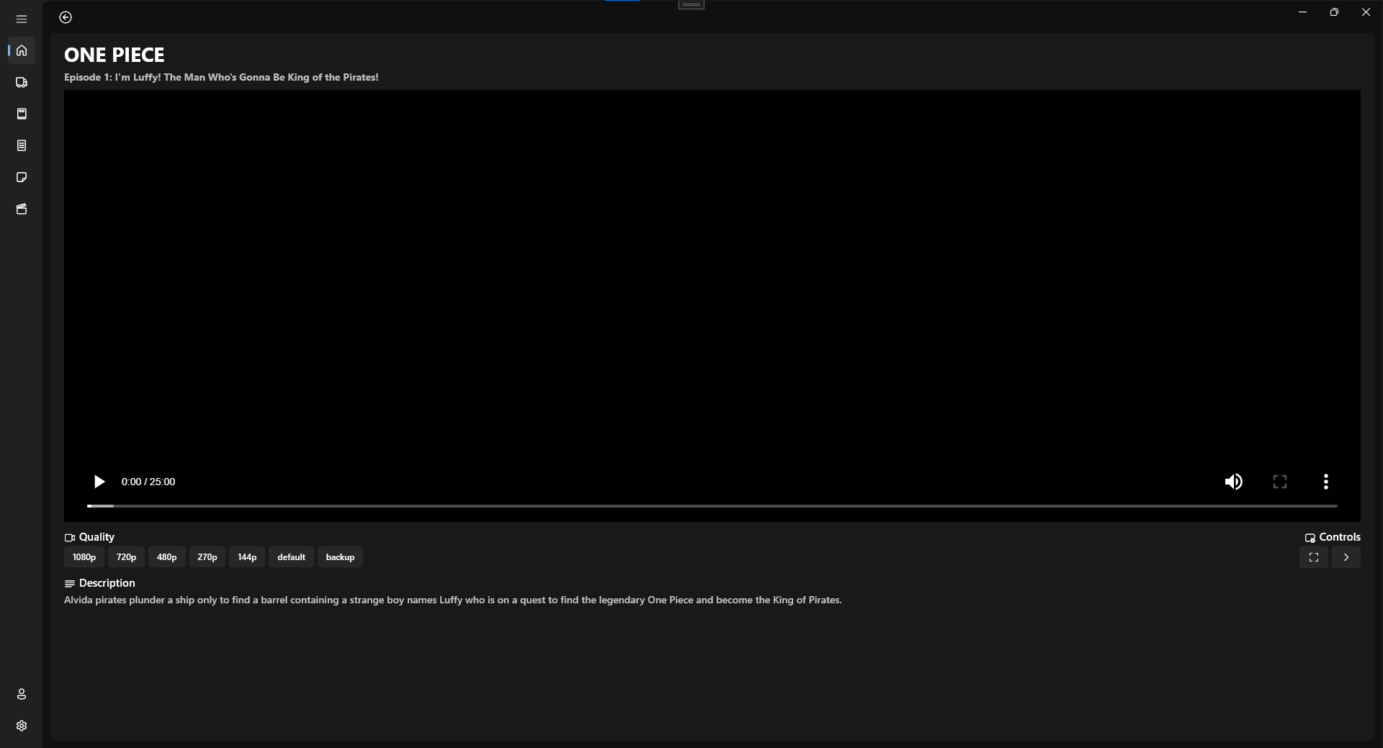This screenshot has height=748, width=1383.
Task: Click the Quality section label
Action: click(89, 537)
